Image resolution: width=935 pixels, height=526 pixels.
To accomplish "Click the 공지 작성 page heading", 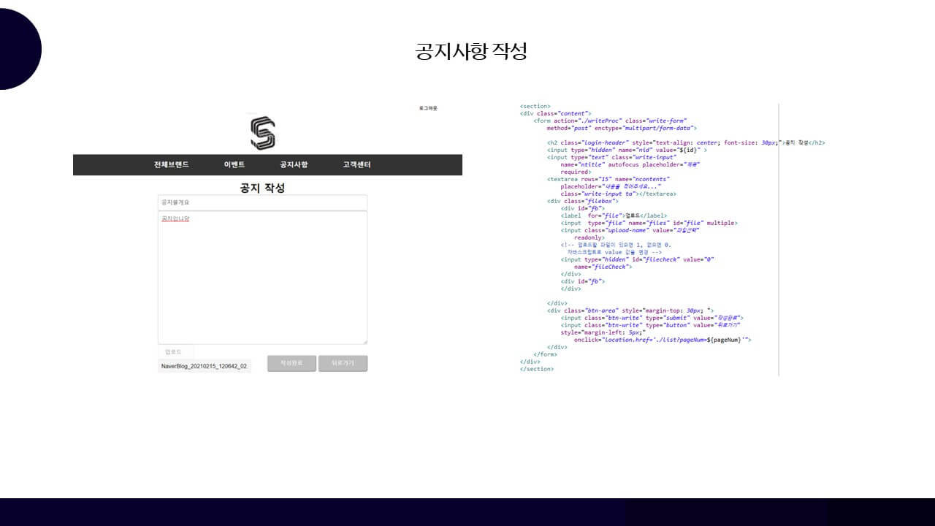I will point(262,188).
